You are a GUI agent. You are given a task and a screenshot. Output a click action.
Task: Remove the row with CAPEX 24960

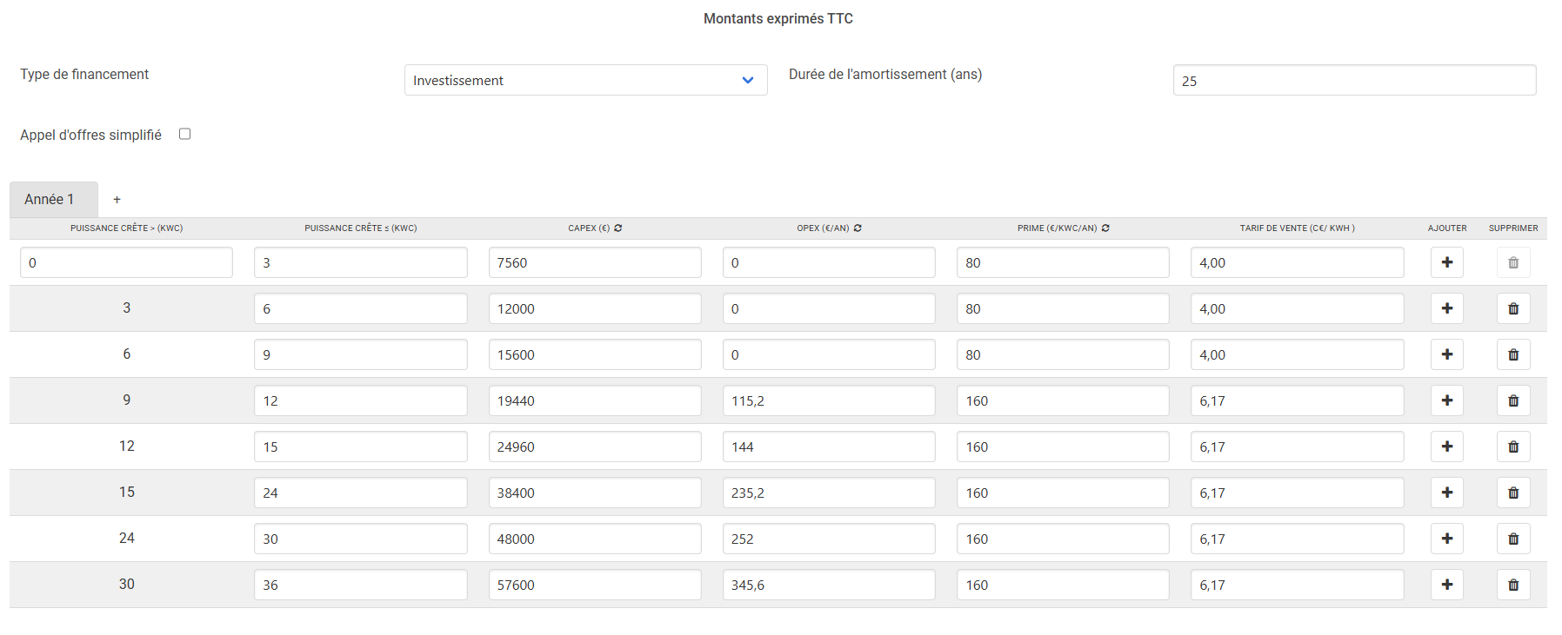(1512, 446)
